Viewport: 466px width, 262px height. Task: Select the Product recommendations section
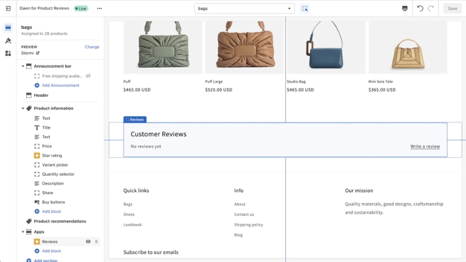pos(61,221)
